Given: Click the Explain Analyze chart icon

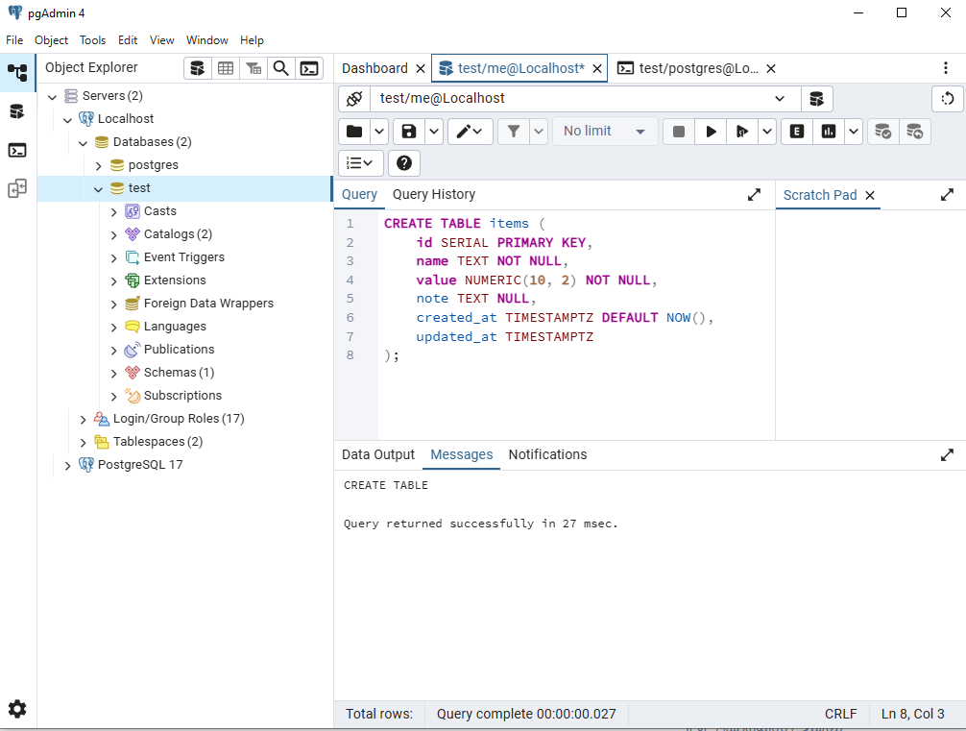Looking at the screenshot, I should [x=828, y=132].
